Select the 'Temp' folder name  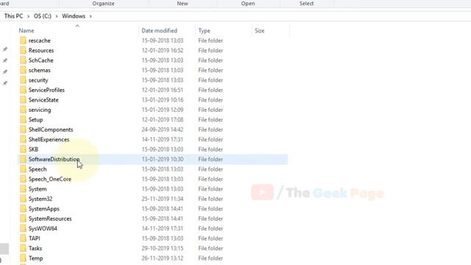pos(36,258)
